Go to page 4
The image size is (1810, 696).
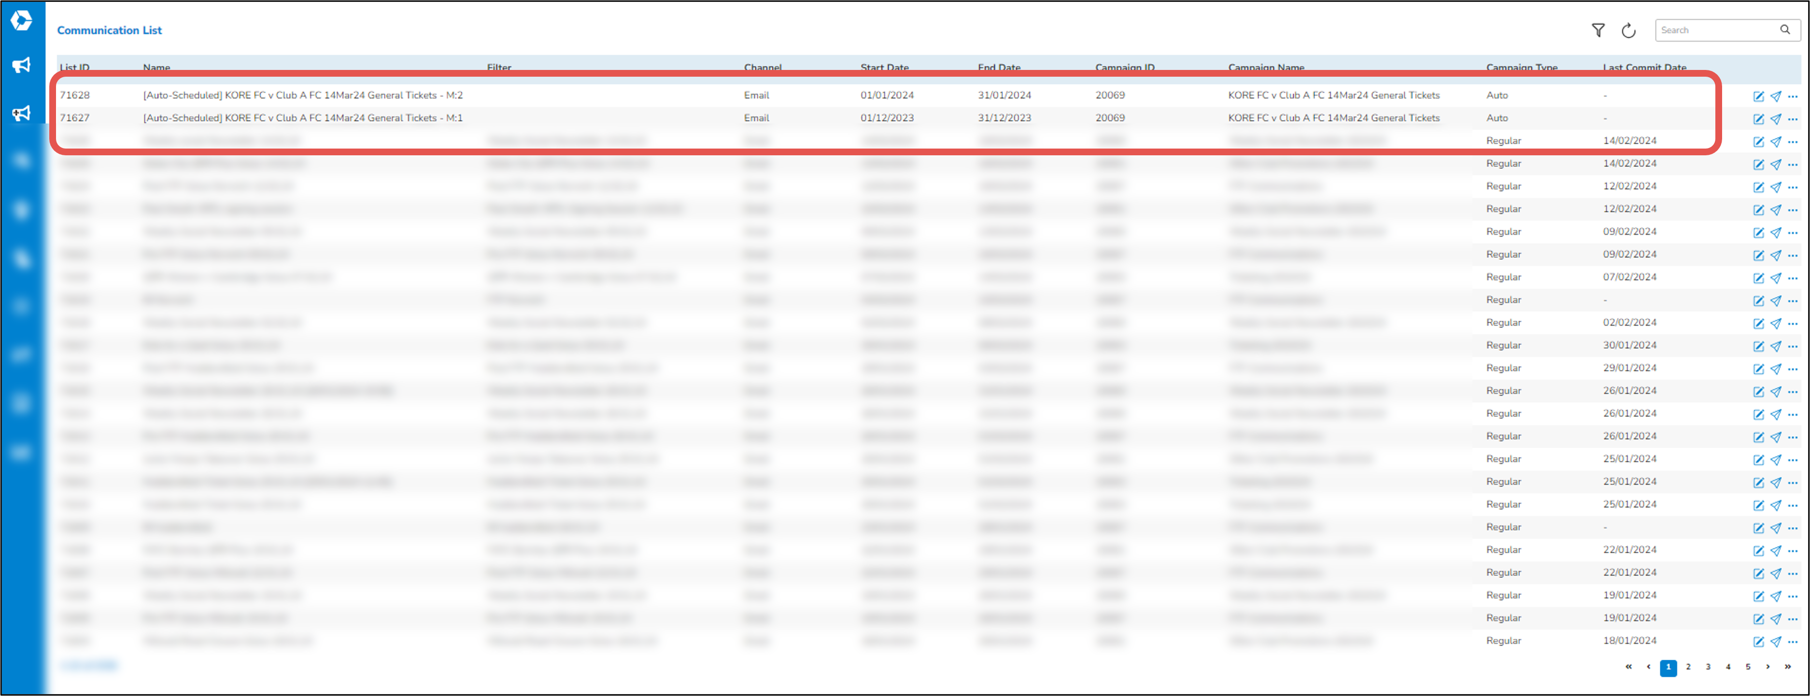tap(1728, 667)
